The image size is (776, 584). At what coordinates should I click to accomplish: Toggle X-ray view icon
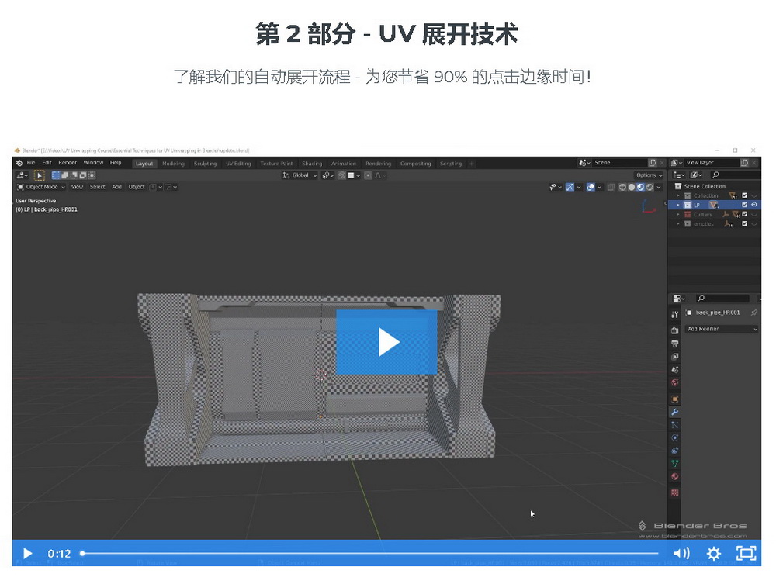pyautogui.click(x=611, y=187)
